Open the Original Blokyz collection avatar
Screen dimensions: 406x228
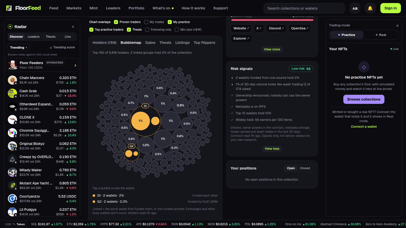(13, 146)
